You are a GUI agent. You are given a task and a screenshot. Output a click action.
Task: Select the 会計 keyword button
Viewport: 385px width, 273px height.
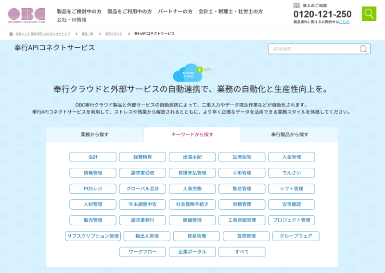point(93,157)
